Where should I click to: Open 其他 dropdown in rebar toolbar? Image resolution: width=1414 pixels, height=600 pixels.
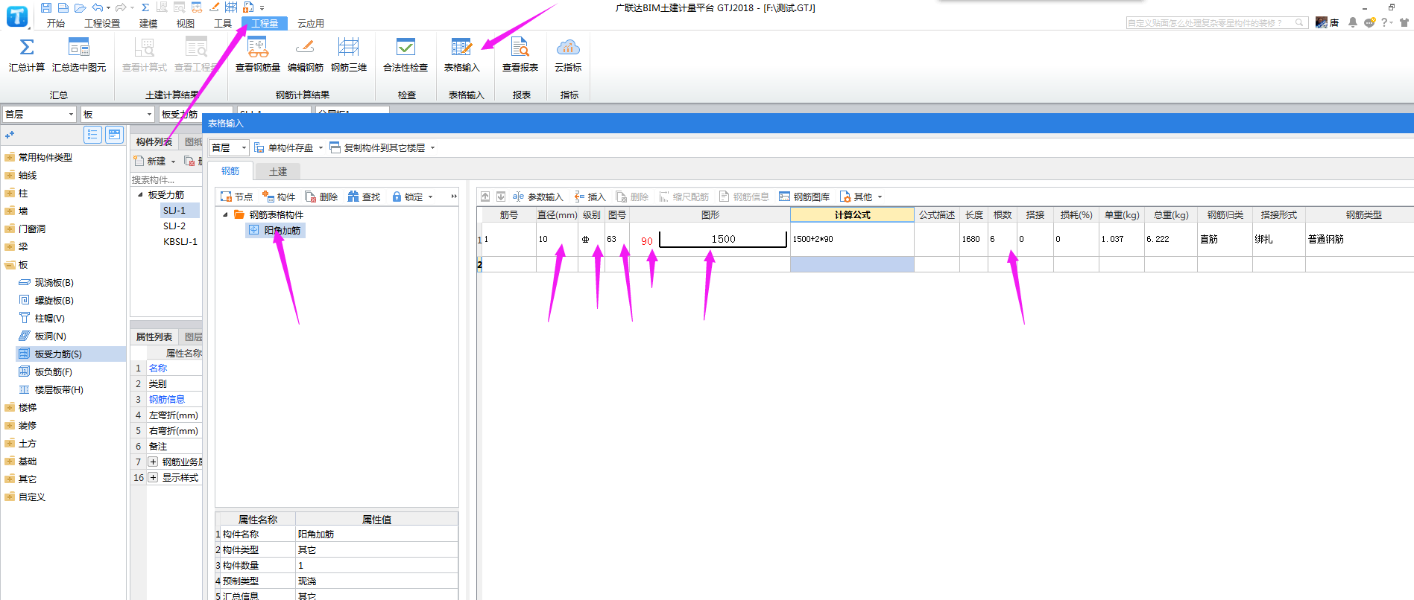pyautogui.click(x=861, y=197)
